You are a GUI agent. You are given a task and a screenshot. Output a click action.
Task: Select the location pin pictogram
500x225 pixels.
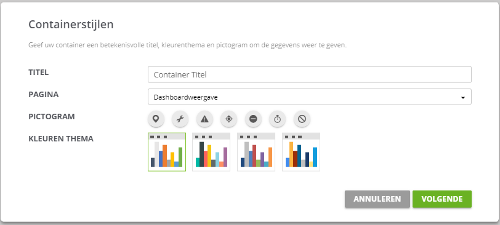point(156,119)
